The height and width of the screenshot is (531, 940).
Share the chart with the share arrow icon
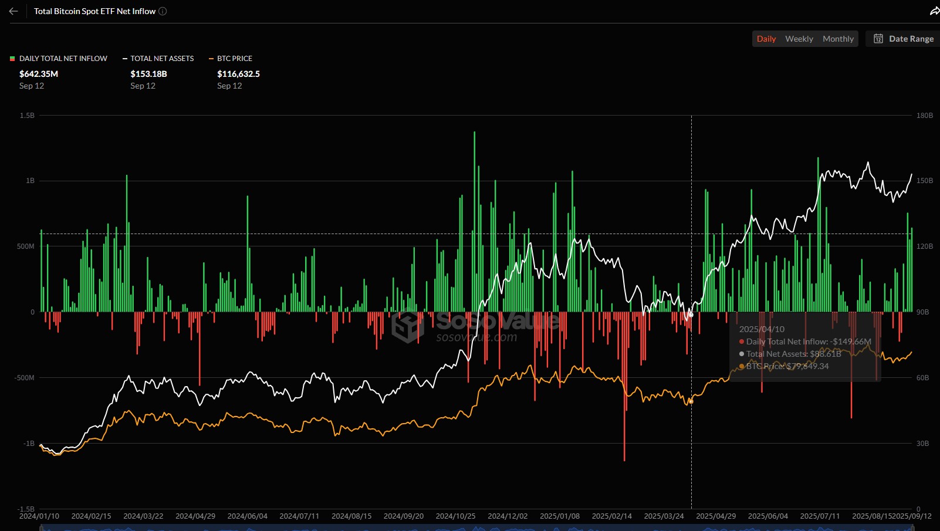pyautogui.click(x=935, y=11)
